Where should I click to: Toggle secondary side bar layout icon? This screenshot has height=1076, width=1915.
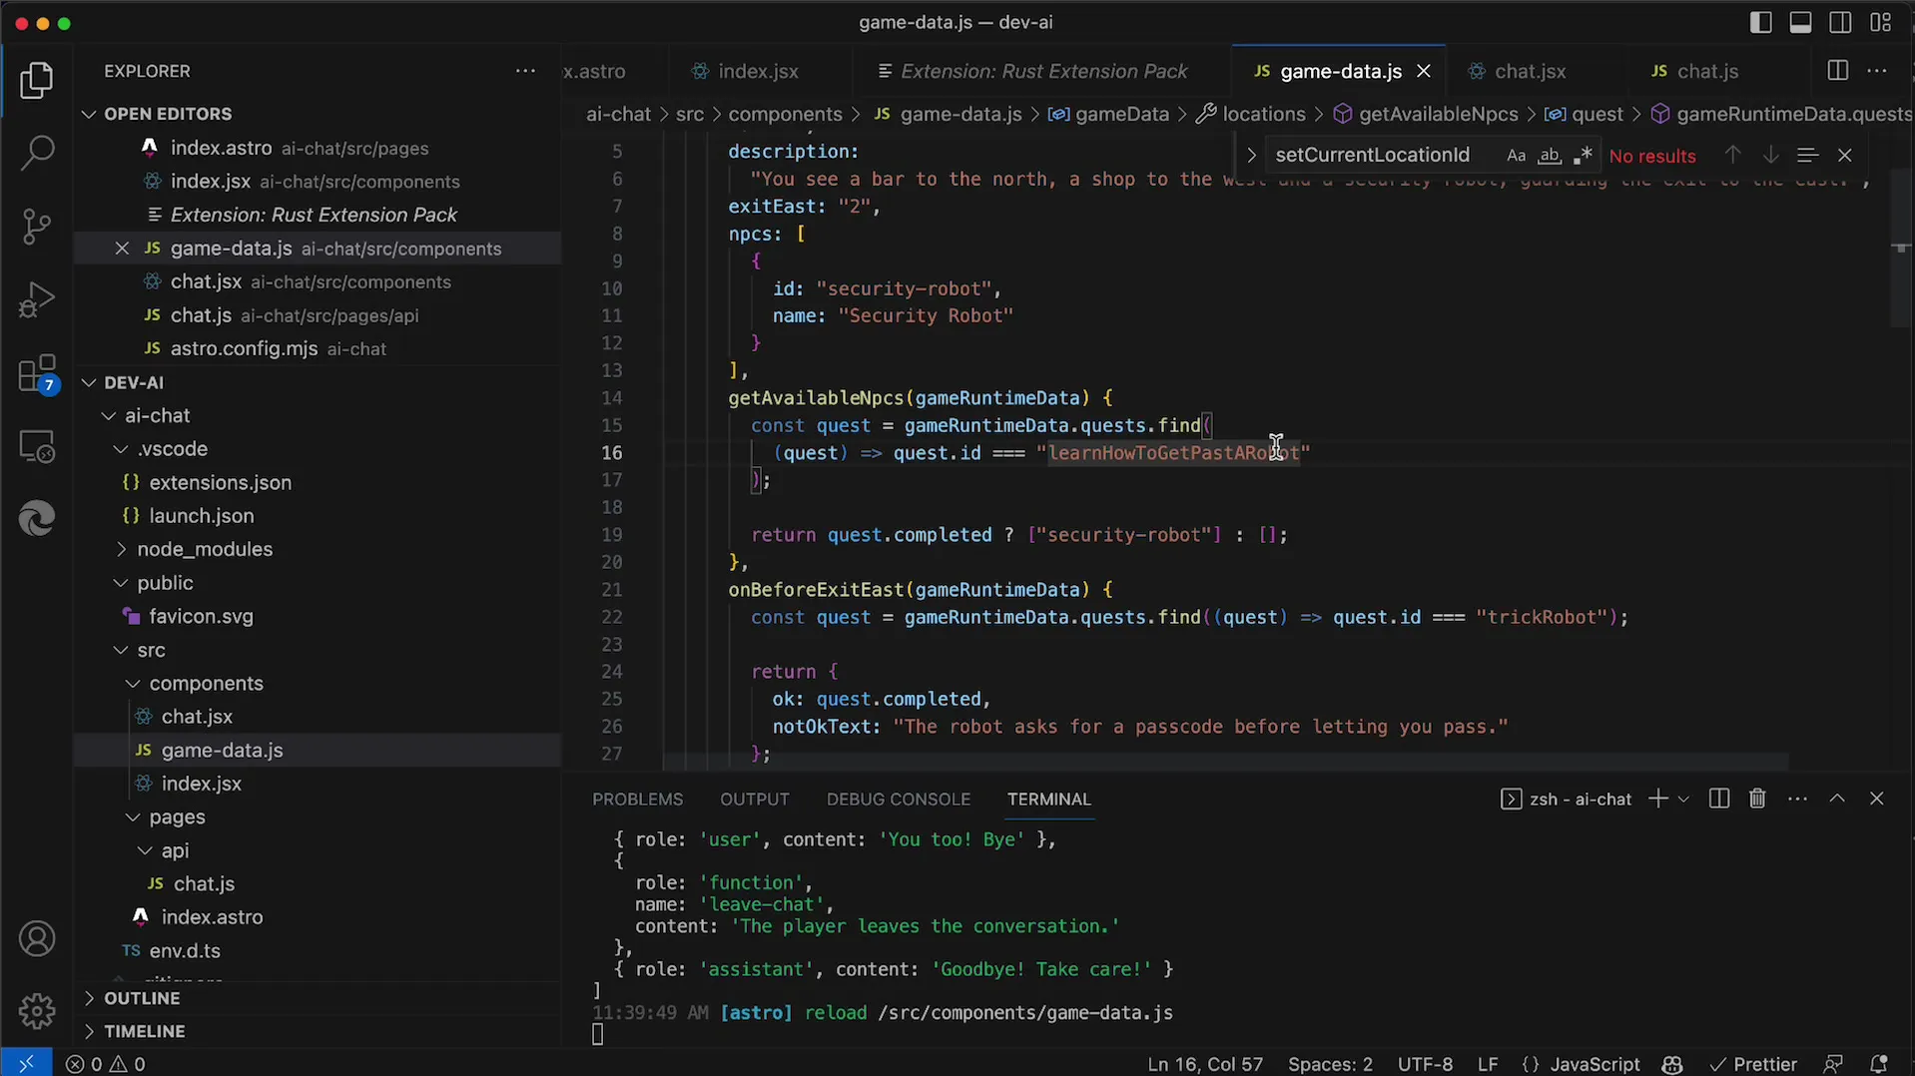point(1840,22)
